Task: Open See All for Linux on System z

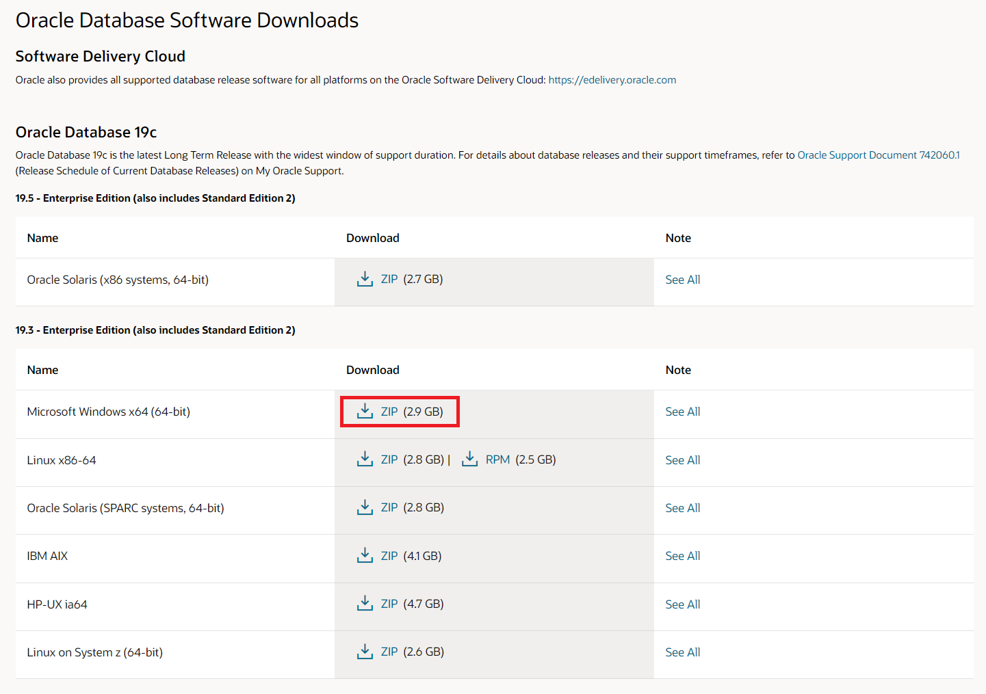Action: (683, 652)
